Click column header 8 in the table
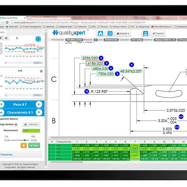Image resolution: width=187 pixels, height=187 pixels. (x=145, y=142)
